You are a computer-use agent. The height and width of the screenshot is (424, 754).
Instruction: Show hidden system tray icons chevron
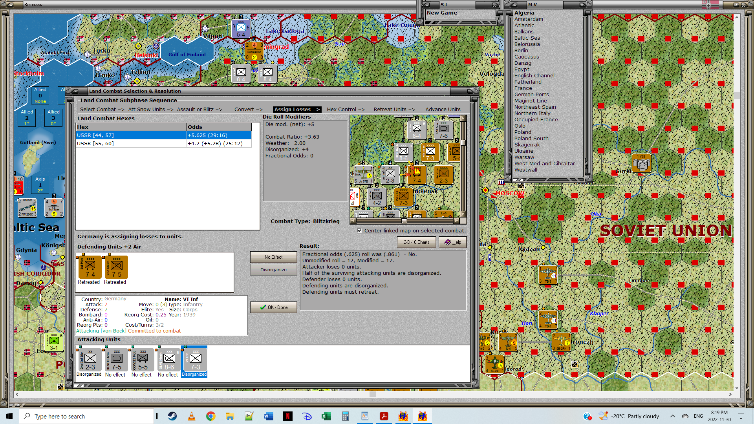(x=672, y=416)
